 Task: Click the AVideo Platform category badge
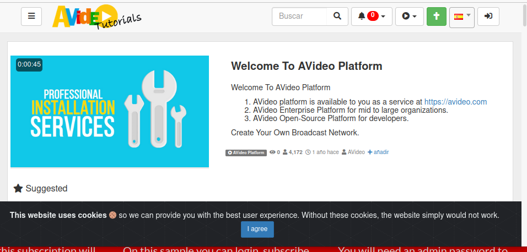[x=246, y=152]
